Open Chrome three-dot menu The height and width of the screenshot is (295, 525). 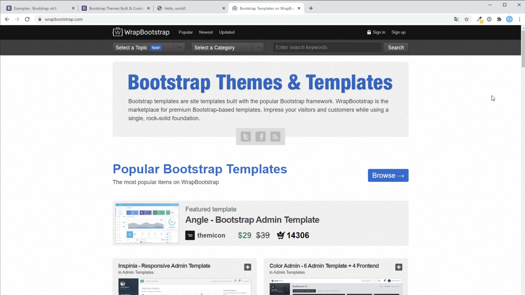519,19
